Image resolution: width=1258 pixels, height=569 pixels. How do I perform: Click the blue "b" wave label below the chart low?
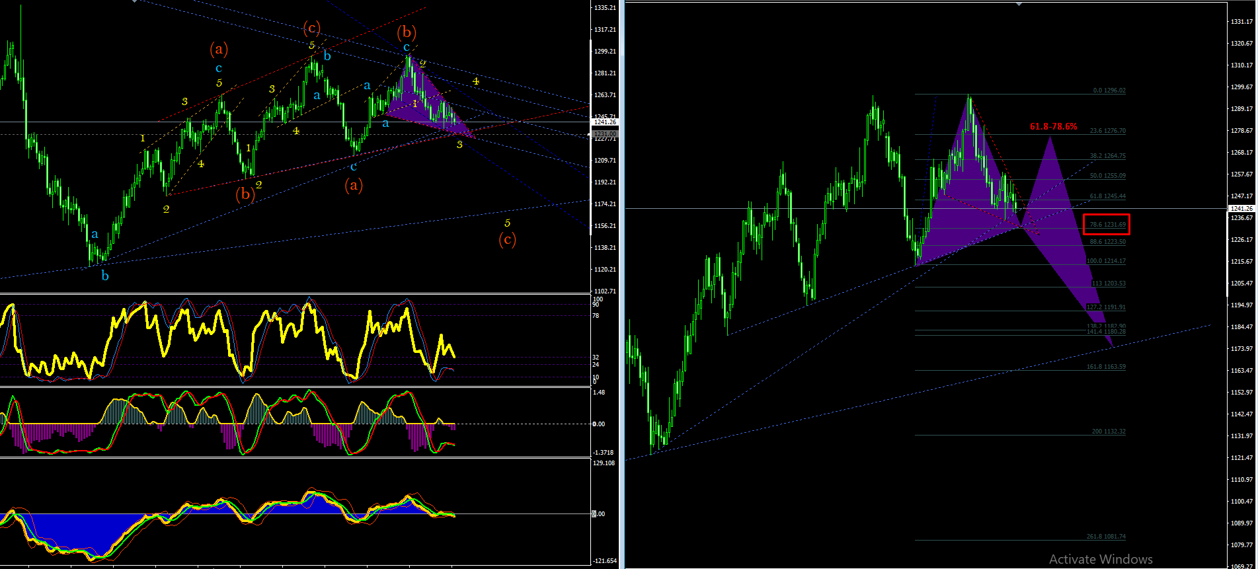tap(105, 276)
